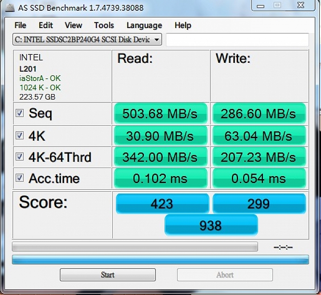The width and height of the screenshot is (321, 295).
Task: Click the L201 firmware label
Action: tap(28, 69)
